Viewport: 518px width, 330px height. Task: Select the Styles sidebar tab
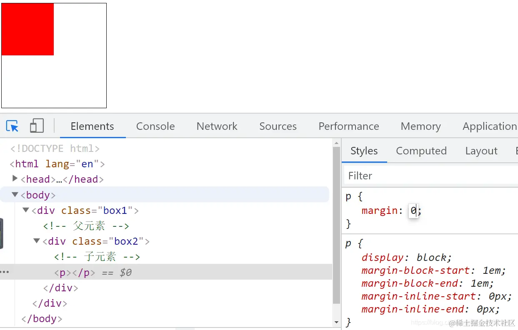pos(364,151)
